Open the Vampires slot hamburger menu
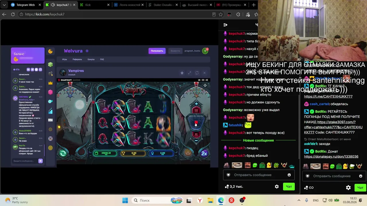The width and height of the screenshot is (367, 206). [205, 85]
